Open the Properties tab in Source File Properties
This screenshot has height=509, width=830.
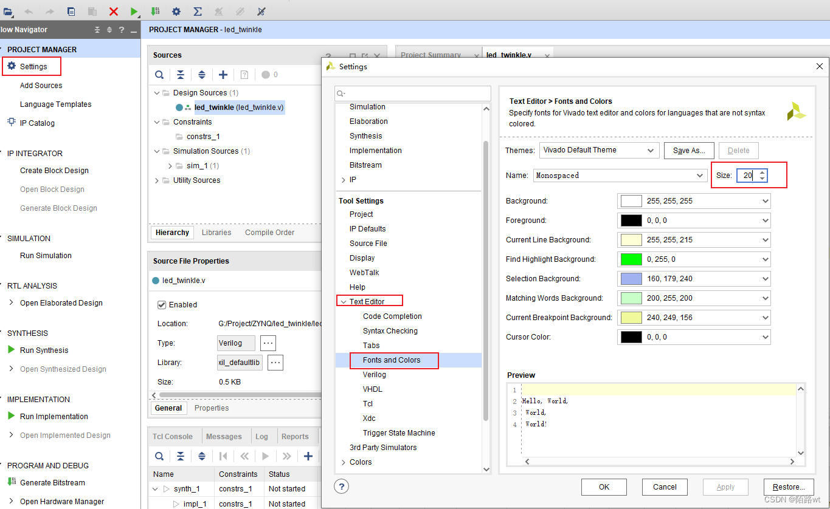point(212,408)
